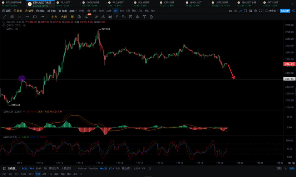
Task: Toggle the Volume sub-indicator
Action: [82, 168]
